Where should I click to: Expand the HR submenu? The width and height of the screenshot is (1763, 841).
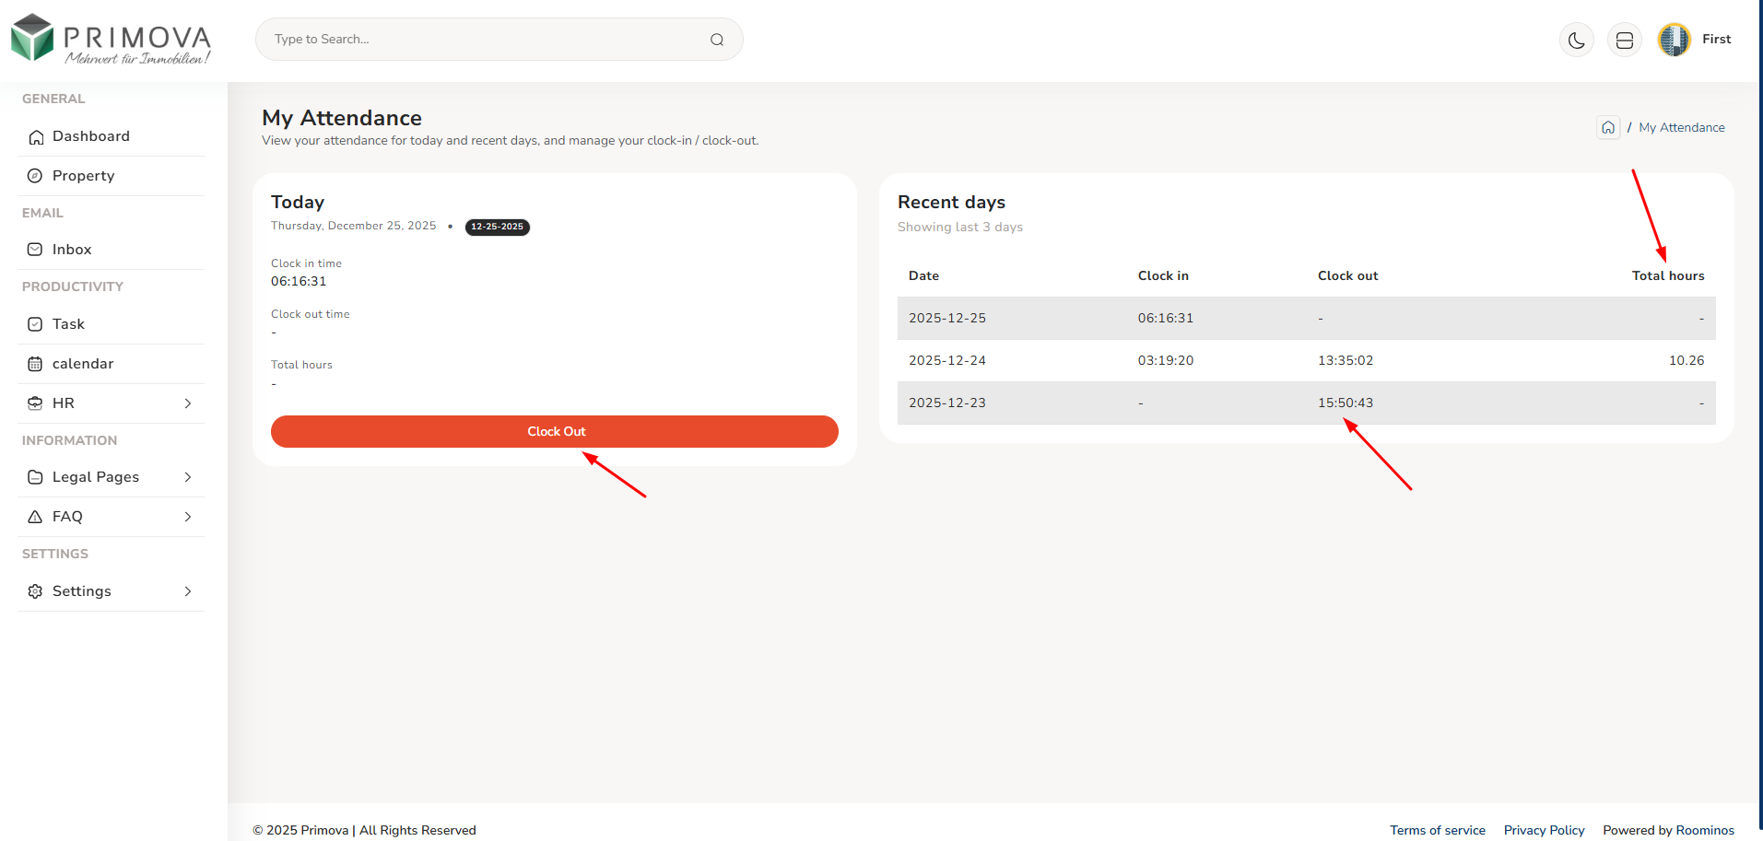(111, 403)
